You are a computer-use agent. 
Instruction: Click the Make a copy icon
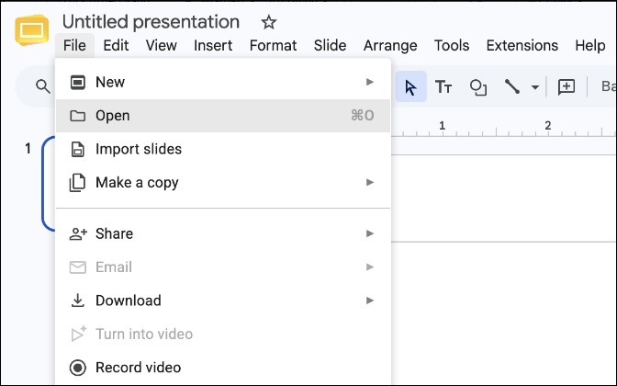[x=77, y=183]
